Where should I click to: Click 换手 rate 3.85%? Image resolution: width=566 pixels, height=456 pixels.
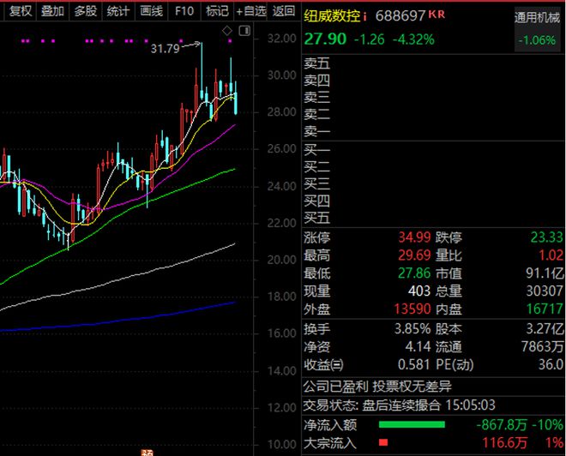click(412, 328)
